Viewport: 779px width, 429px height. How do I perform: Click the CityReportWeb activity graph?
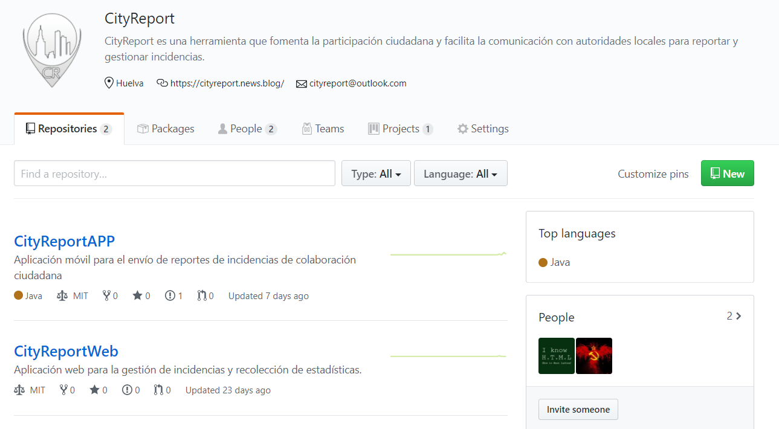point(448,356)
